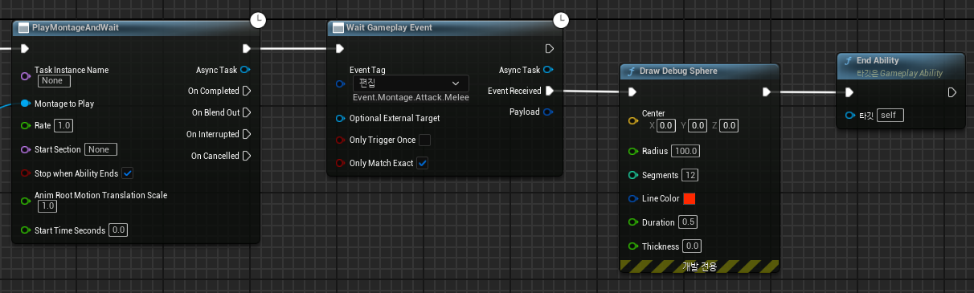
Task: Click the Center X value field
Action: coord(666,125)
